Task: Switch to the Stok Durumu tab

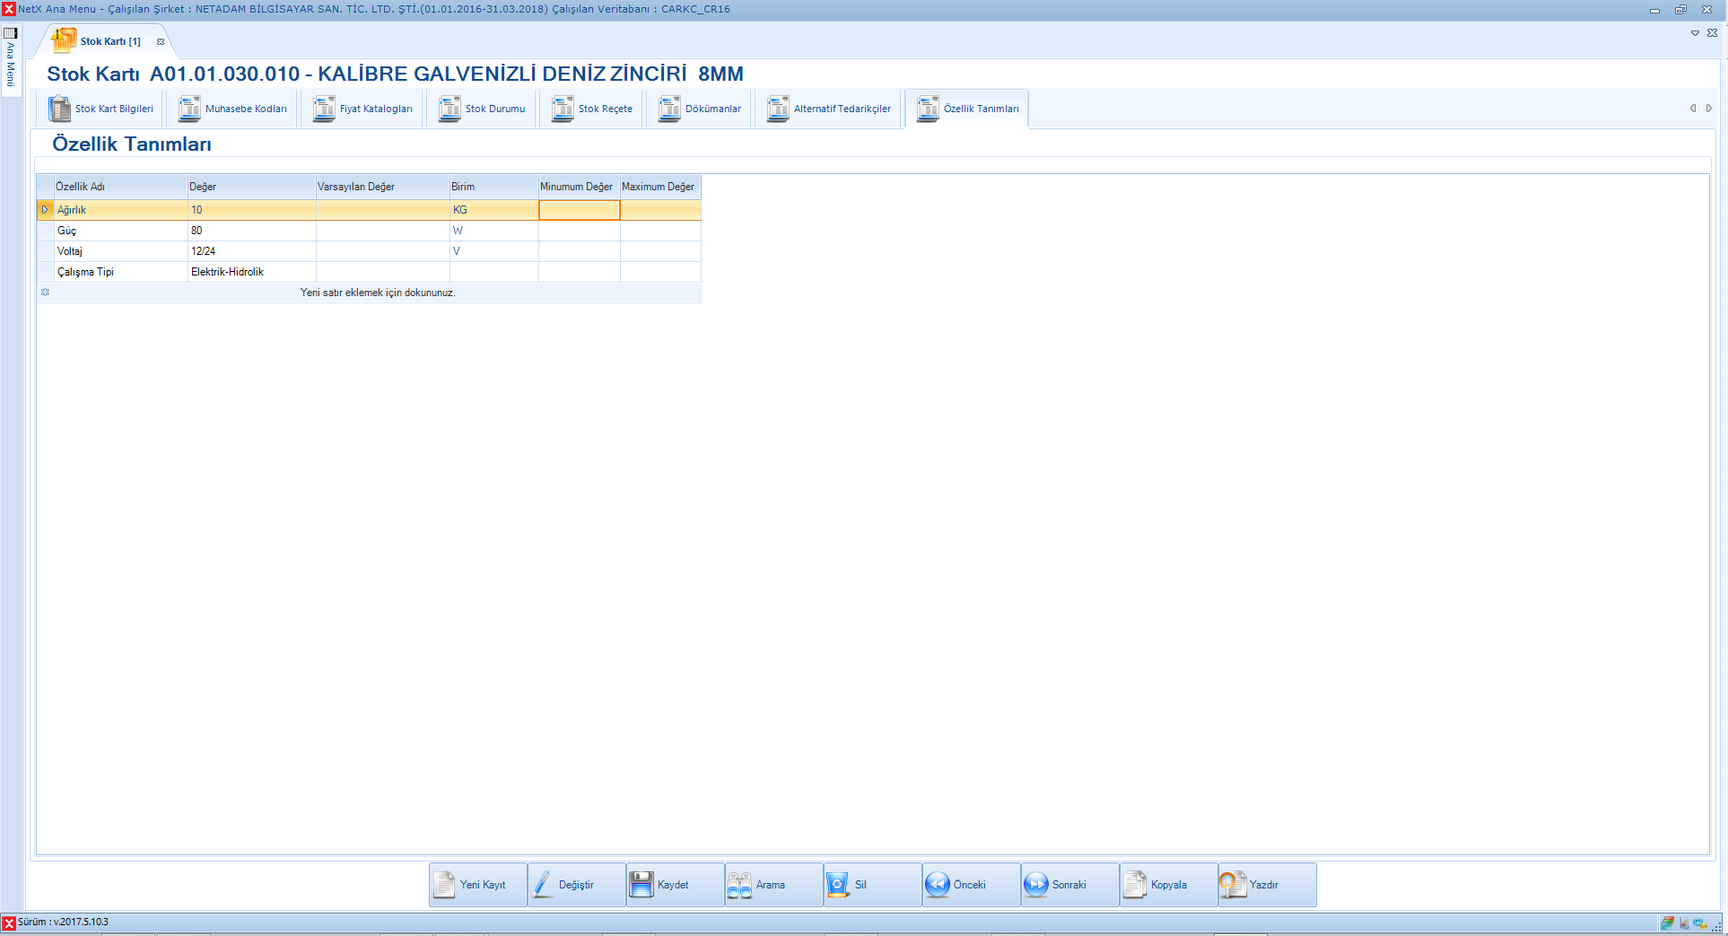Action: (484, 109)
